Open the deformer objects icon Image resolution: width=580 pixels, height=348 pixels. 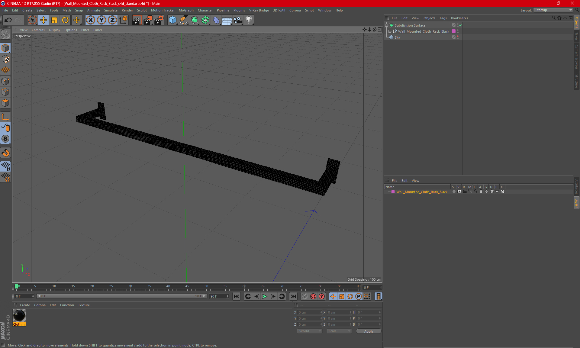tap(216, 20)
